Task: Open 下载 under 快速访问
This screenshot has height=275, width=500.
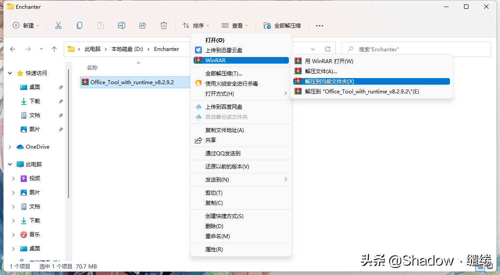Action: click(34, 101)
